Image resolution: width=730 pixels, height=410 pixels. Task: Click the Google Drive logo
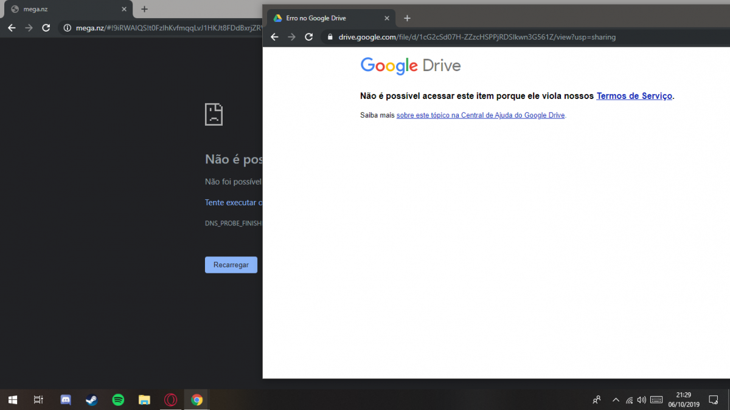click(411, 66)
